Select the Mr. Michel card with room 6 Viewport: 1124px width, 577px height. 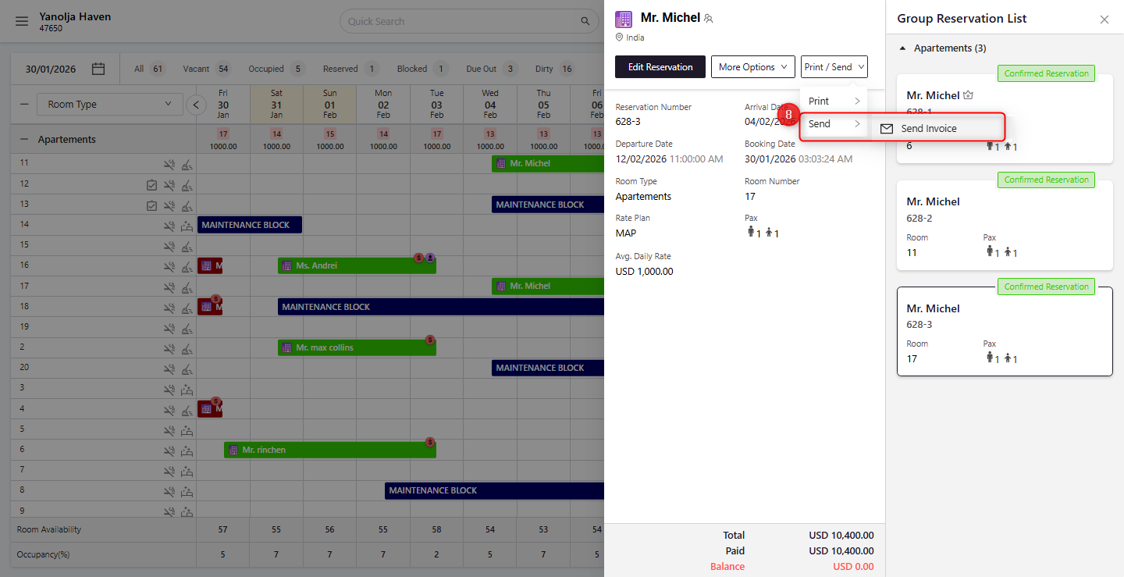[x=1005, y=119]
